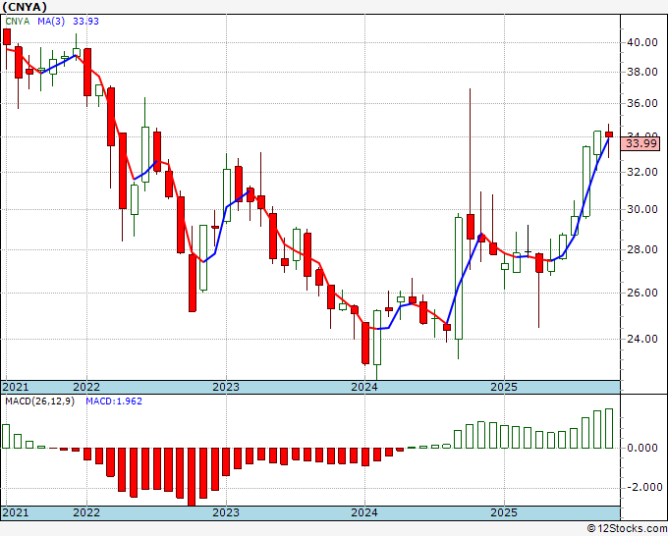The height and width of the screenshot is (536, 668).
Task: Open the 12Stocks.com copyright link
Action: pyautogui.click(x=627, y=529)
